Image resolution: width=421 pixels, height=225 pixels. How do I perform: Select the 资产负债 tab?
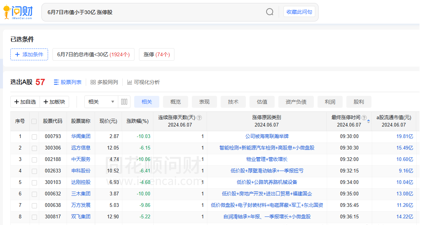coord(296,102)
